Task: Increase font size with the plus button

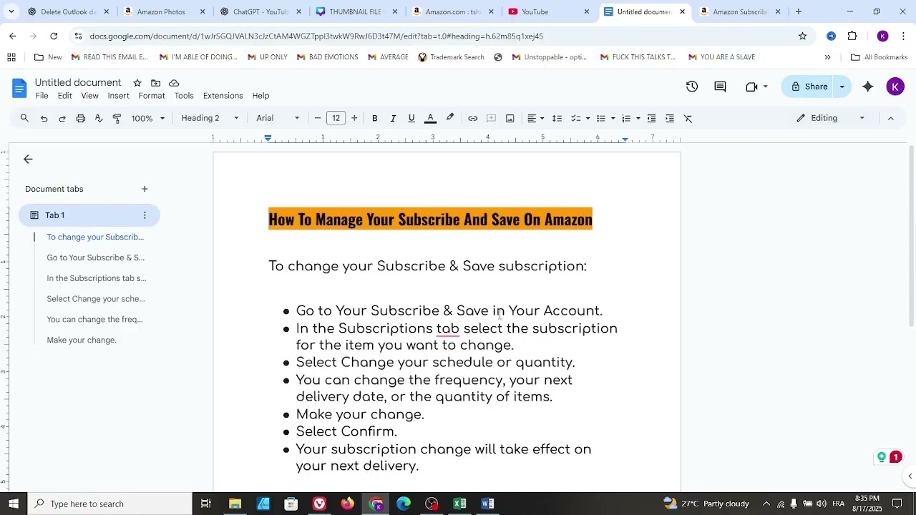Action: 354,118
